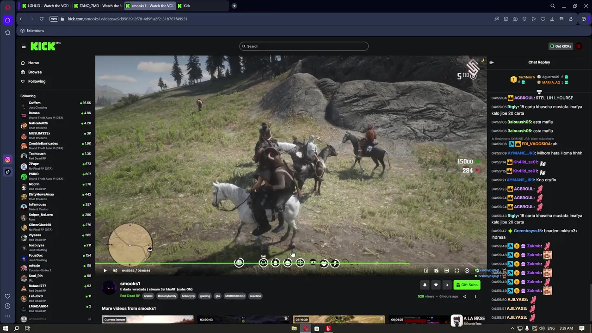Toggle theater mode in the player
Image resolution: width=592 pixels, height=333 pixels.
point(446,271)
